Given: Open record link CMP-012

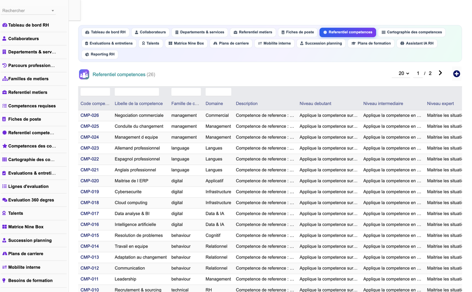Looking at the screenshot, I should tap(90, 268).
